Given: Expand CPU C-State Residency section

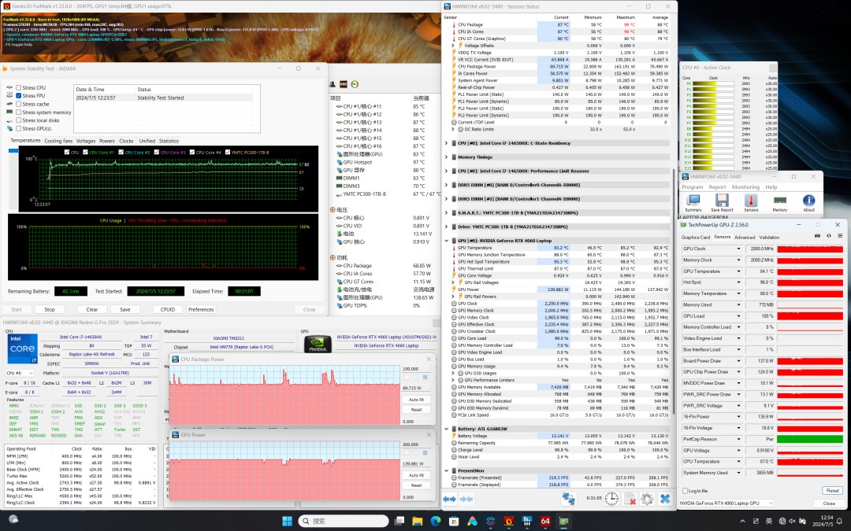Looking at the screenshot, I should [x=447, y=143].
